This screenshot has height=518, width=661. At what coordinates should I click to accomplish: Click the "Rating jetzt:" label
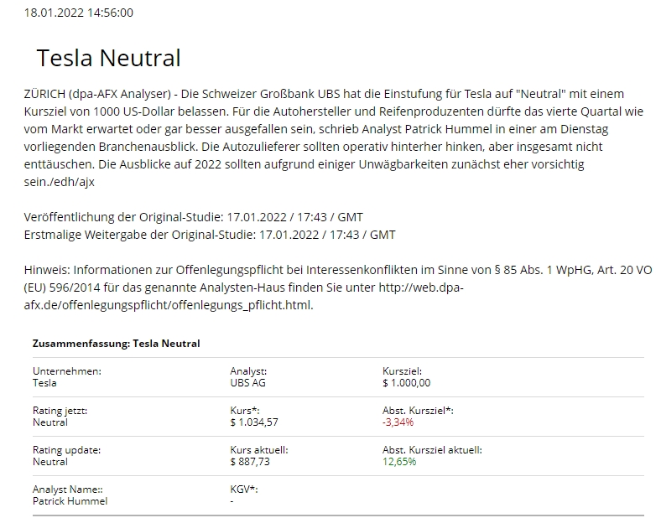click(x=60, y=411)
